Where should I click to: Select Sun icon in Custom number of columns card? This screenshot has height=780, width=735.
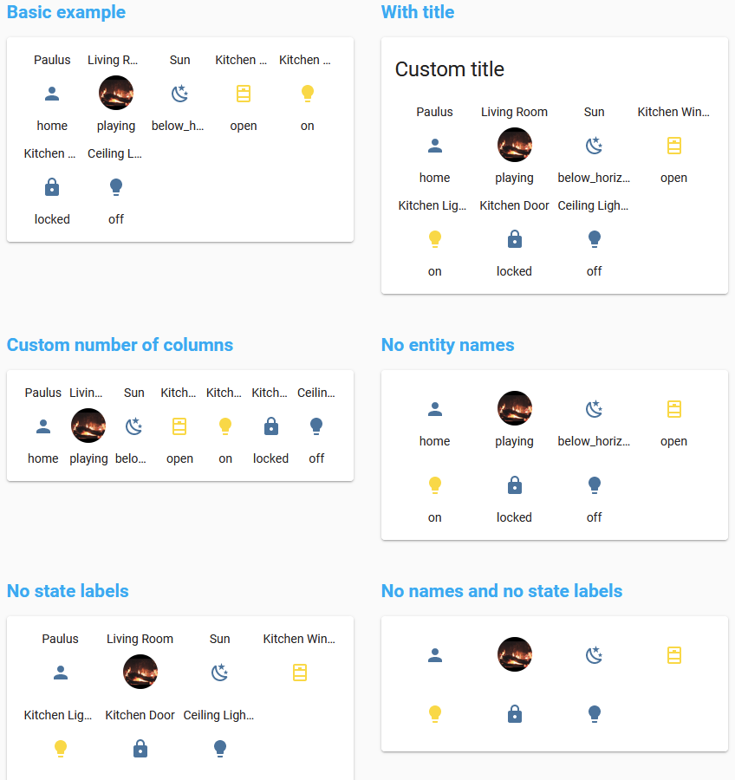coord(133,426)
